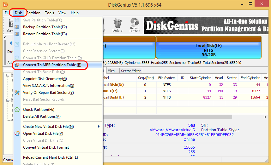Click the Quick Partition clock icon
Image resolution: width=271 pixels, height=165 pixels.
pos(17,110)
